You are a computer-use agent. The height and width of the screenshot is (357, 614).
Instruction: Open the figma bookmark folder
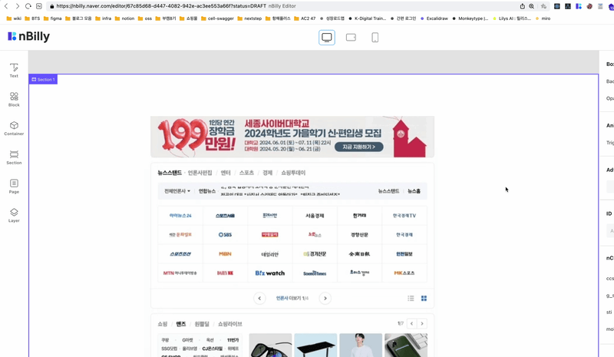[53, 18]
